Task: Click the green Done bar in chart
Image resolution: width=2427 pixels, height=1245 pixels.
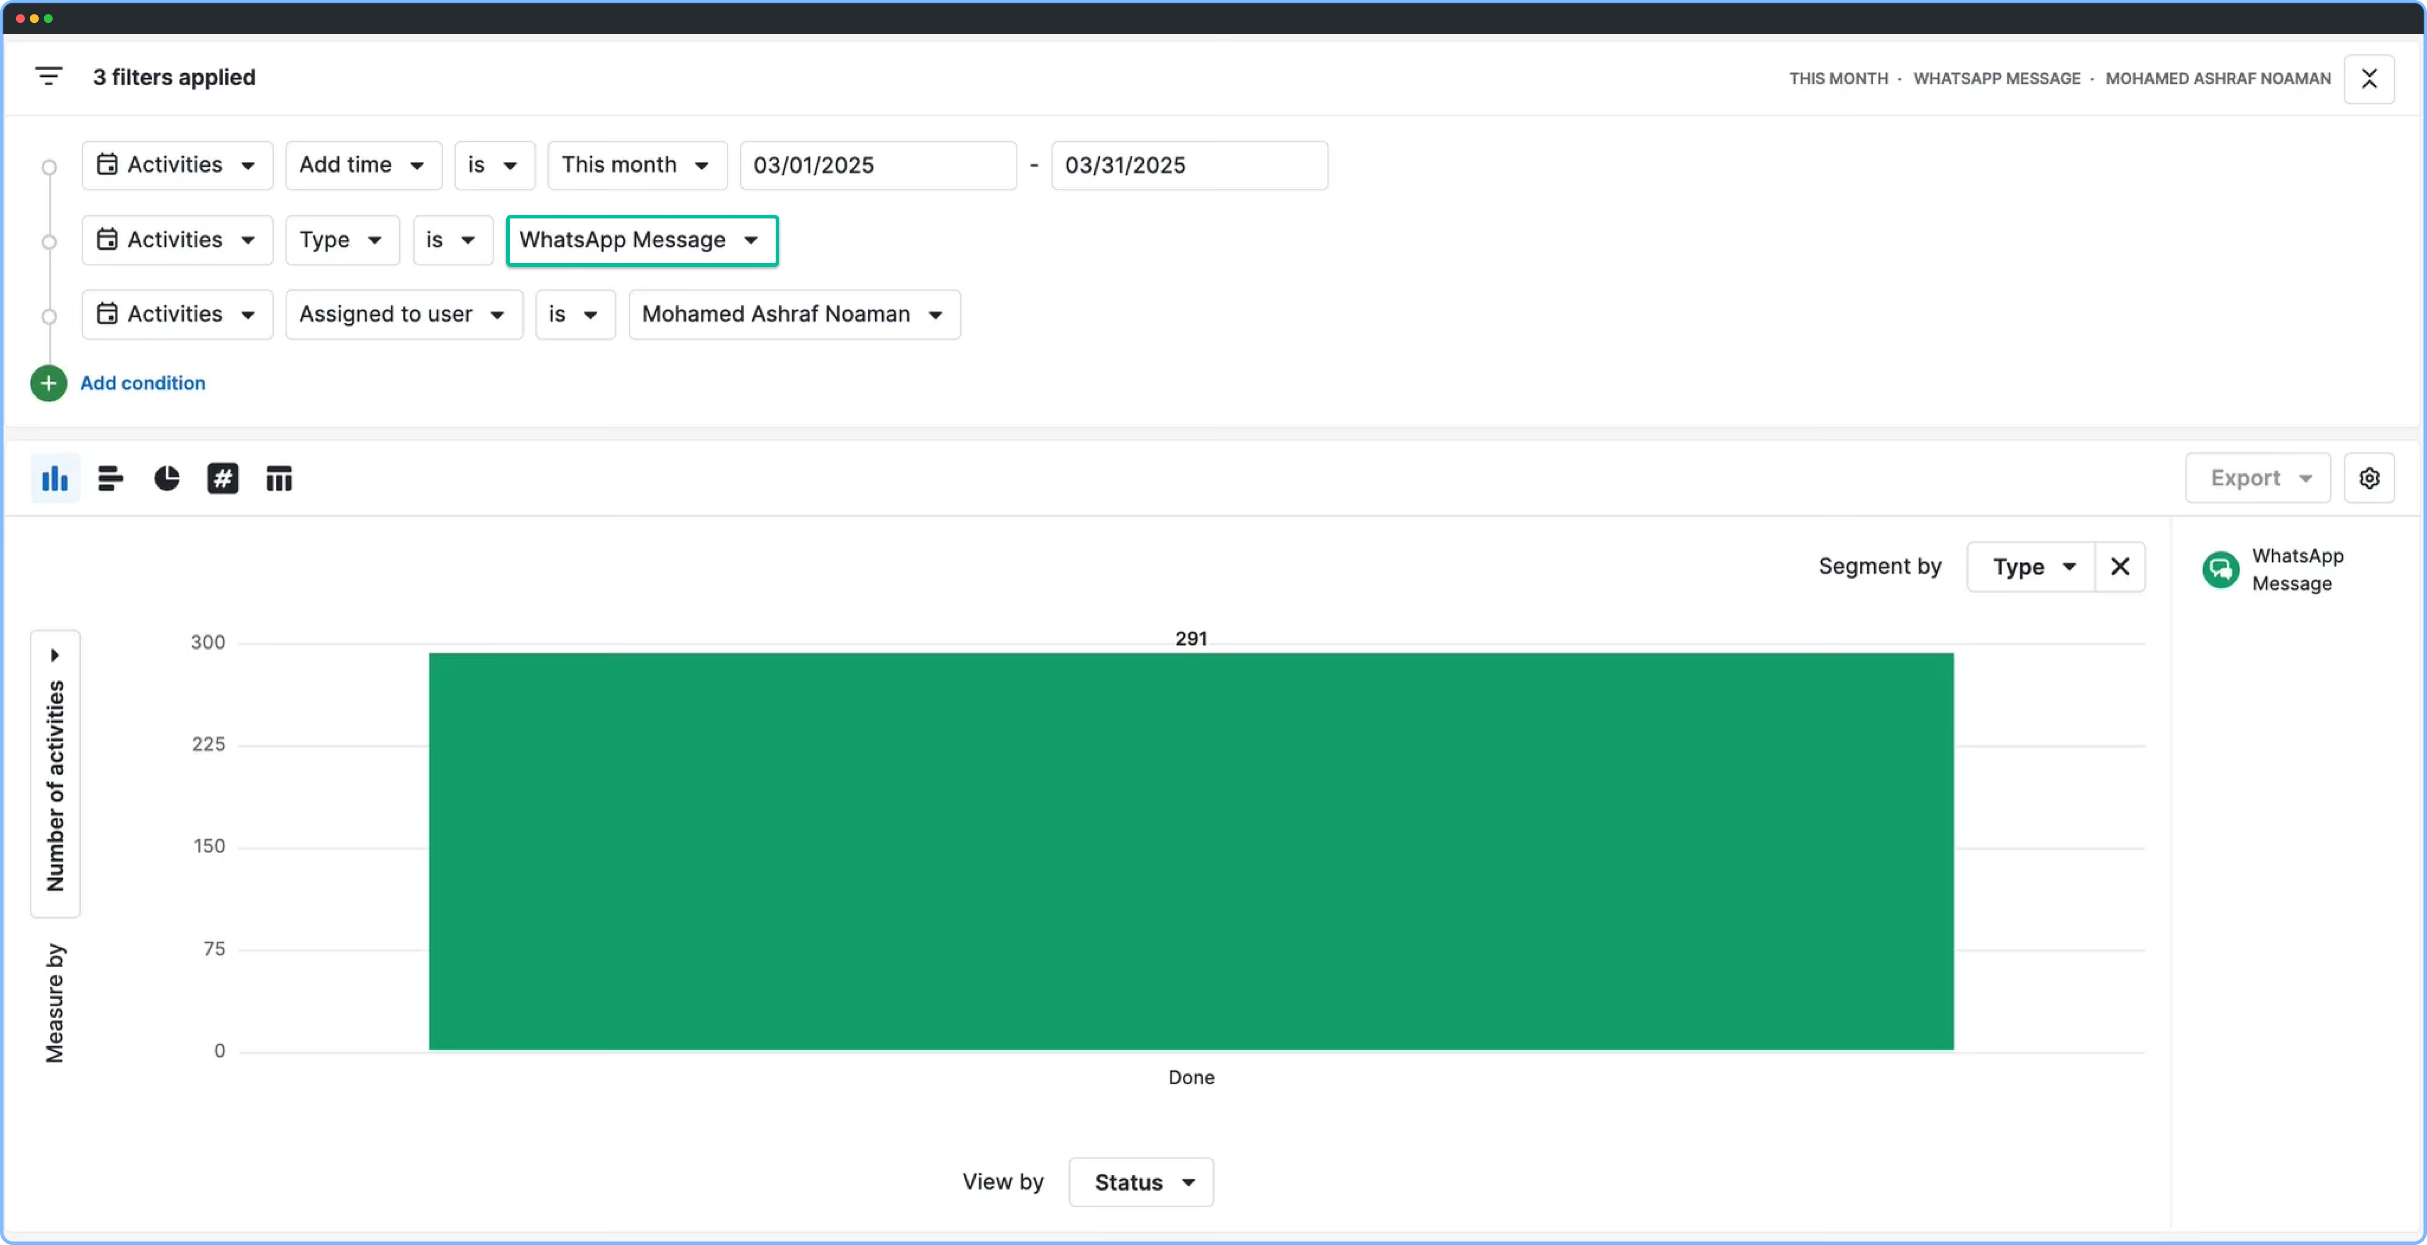Action: (1191, 851)
